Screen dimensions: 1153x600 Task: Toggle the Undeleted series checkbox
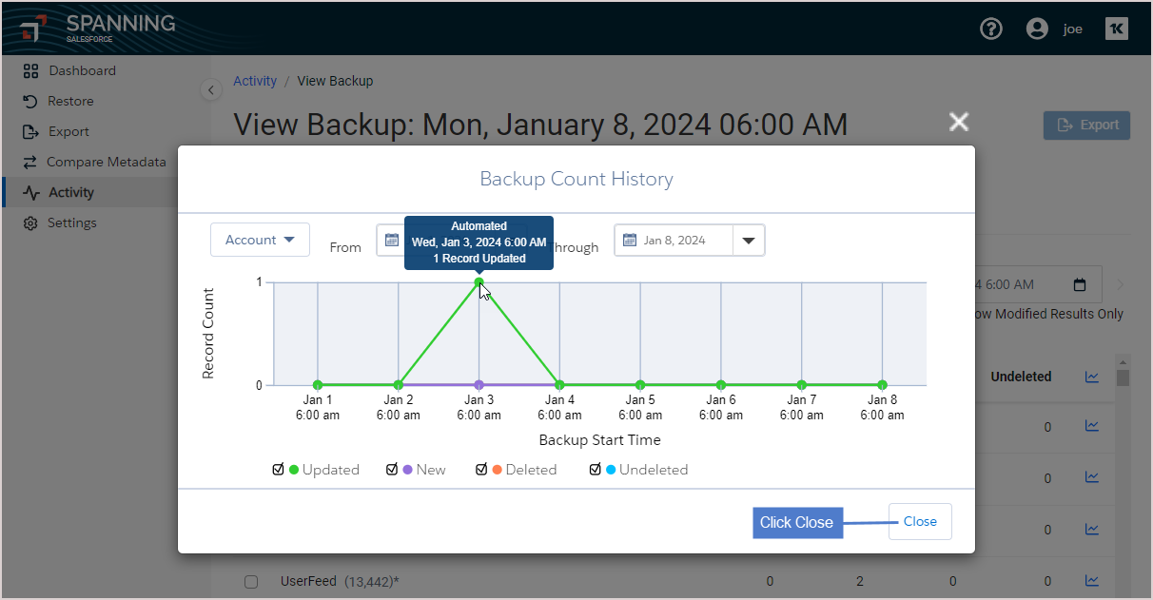pyautogui.click(x=596, y=469)
